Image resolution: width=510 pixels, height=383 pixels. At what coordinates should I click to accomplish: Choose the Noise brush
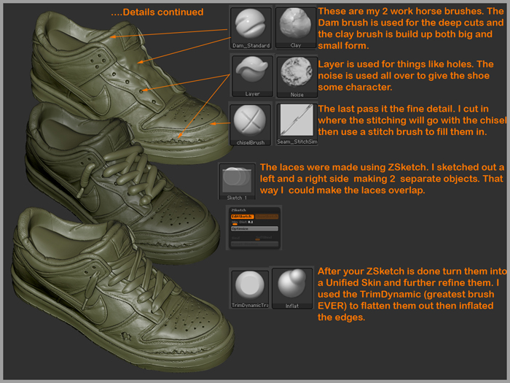pos(297,77)
